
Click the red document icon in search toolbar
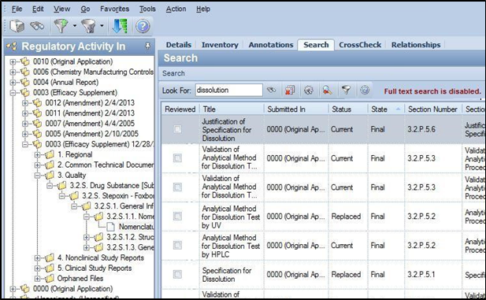(x=290, y=91)
